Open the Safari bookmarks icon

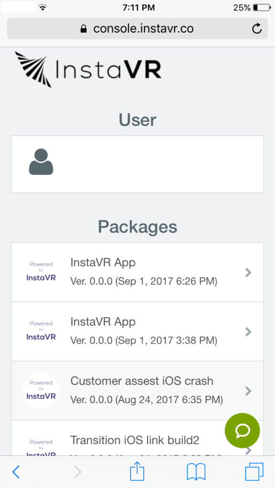tap(196, 472)
